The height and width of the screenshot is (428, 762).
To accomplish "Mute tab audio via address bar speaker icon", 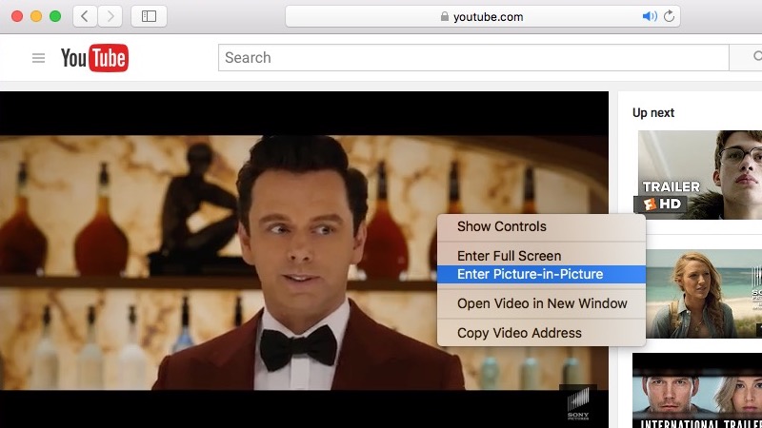I will [650, 16].
